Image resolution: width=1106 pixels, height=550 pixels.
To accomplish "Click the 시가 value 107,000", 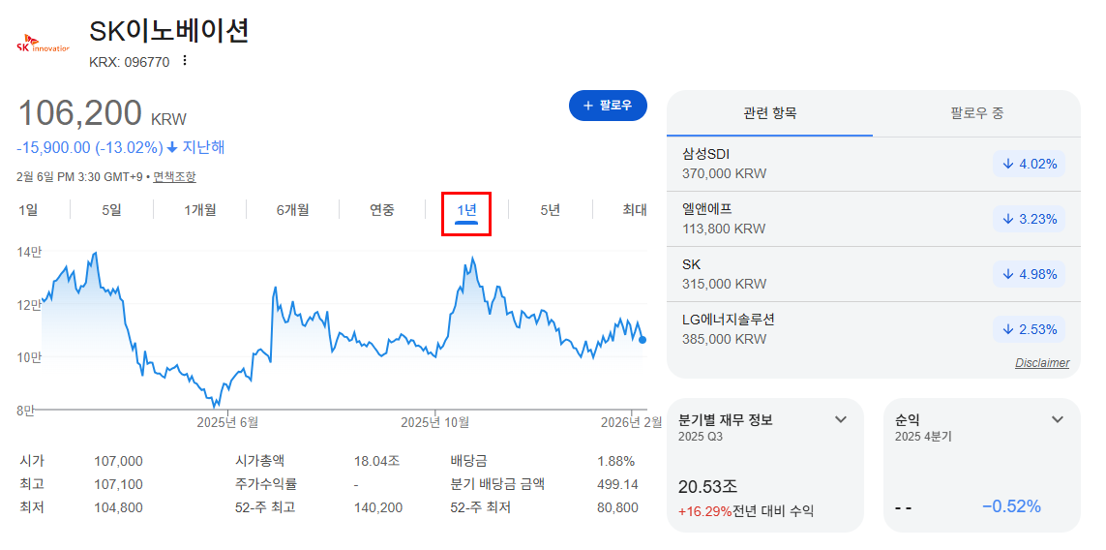I will click(x=118, y=462).
